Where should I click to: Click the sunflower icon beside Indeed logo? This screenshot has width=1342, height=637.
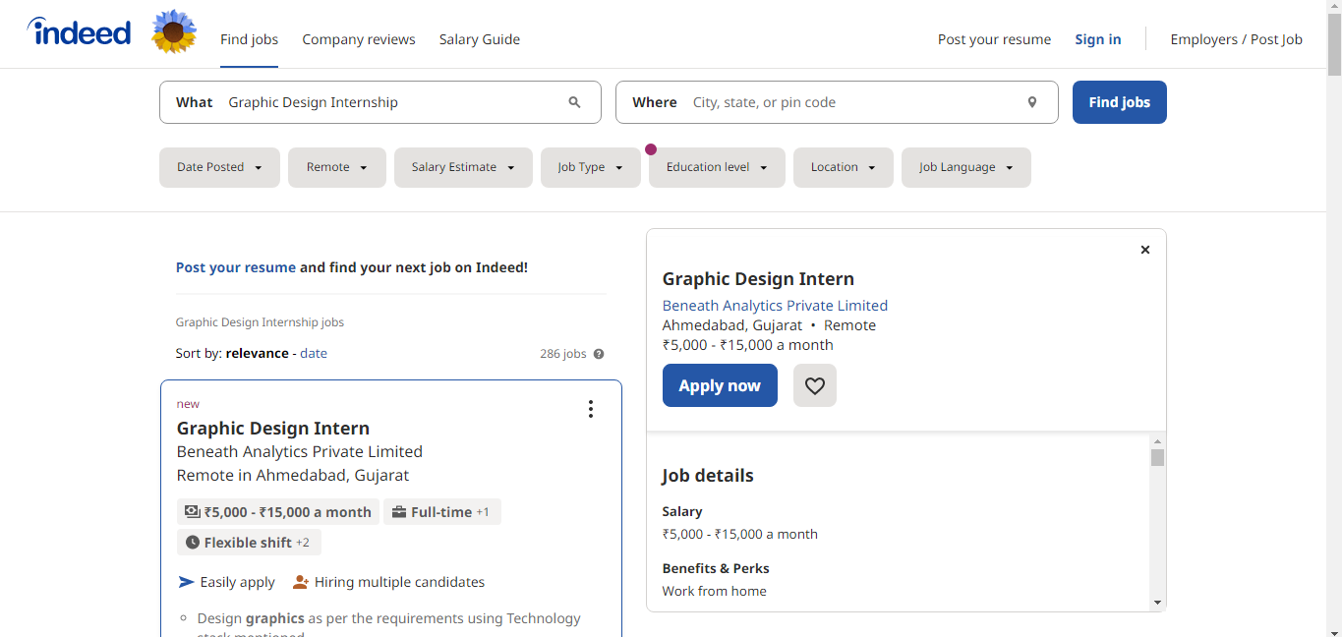pos(174,31)
